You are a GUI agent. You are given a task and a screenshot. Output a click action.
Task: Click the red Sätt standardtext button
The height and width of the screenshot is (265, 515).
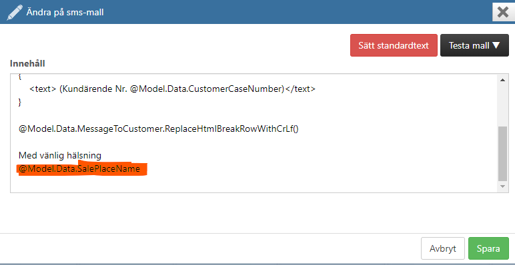point(394,45)
